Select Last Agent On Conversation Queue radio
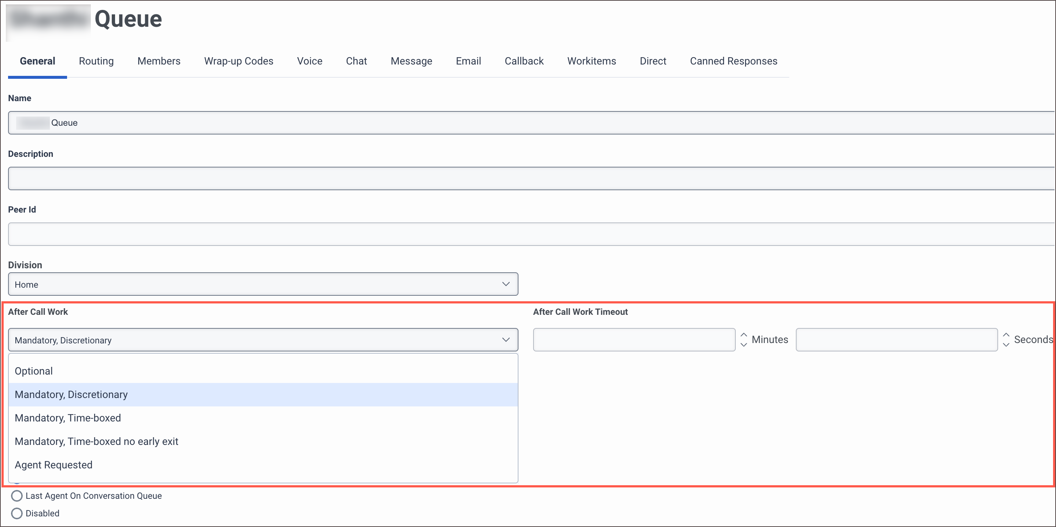 pyautogui.click(x=17, y=496)
